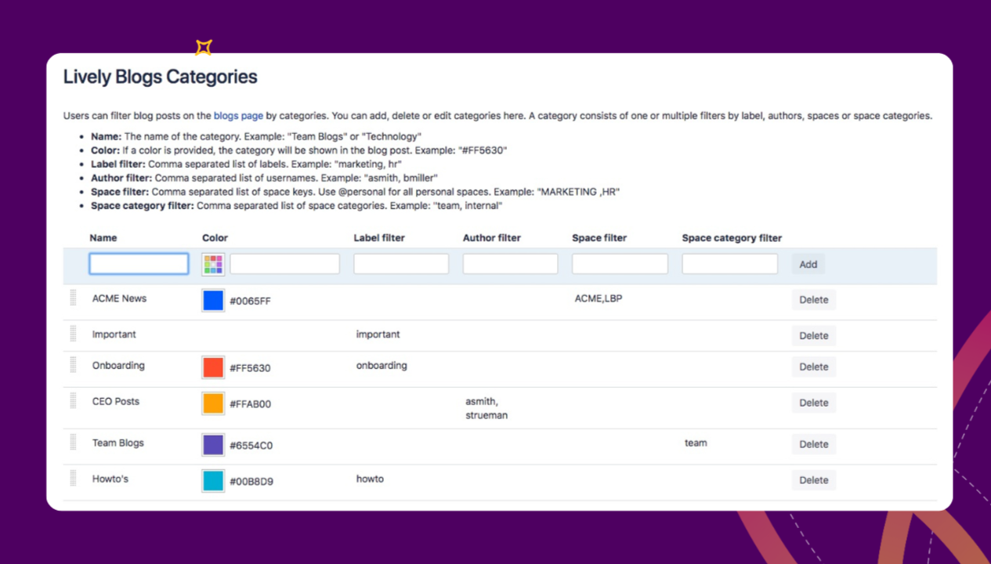Image resolution: width=991 pixels, height=564 pixels.
Task: Click the Howto's row drag handle
Action: (73, 479)
